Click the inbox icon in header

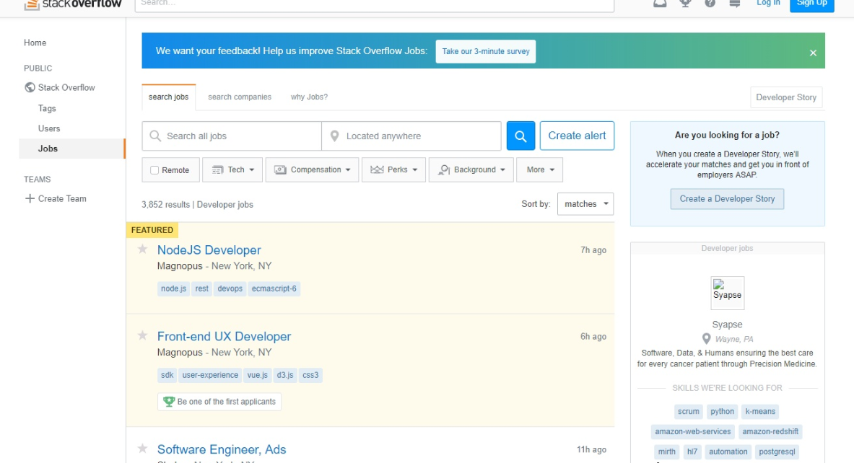(660, 4)
